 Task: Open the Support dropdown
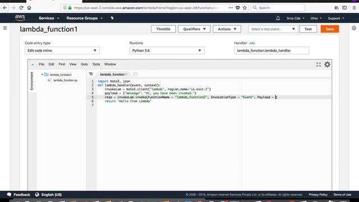[x=336, y=18]
